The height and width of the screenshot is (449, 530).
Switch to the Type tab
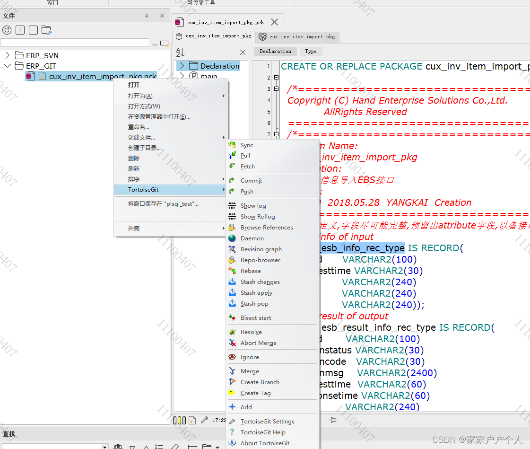(x=310, y=51)
